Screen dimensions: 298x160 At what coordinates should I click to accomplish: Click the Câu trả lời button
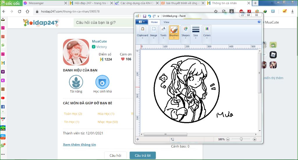pos(143,155)
